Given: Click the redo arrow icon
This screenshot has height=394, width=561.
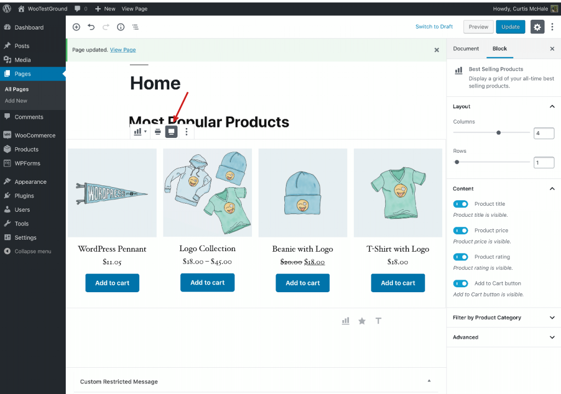Looking at the screenshot, I should pyautogui.click(x=106, y=27).
